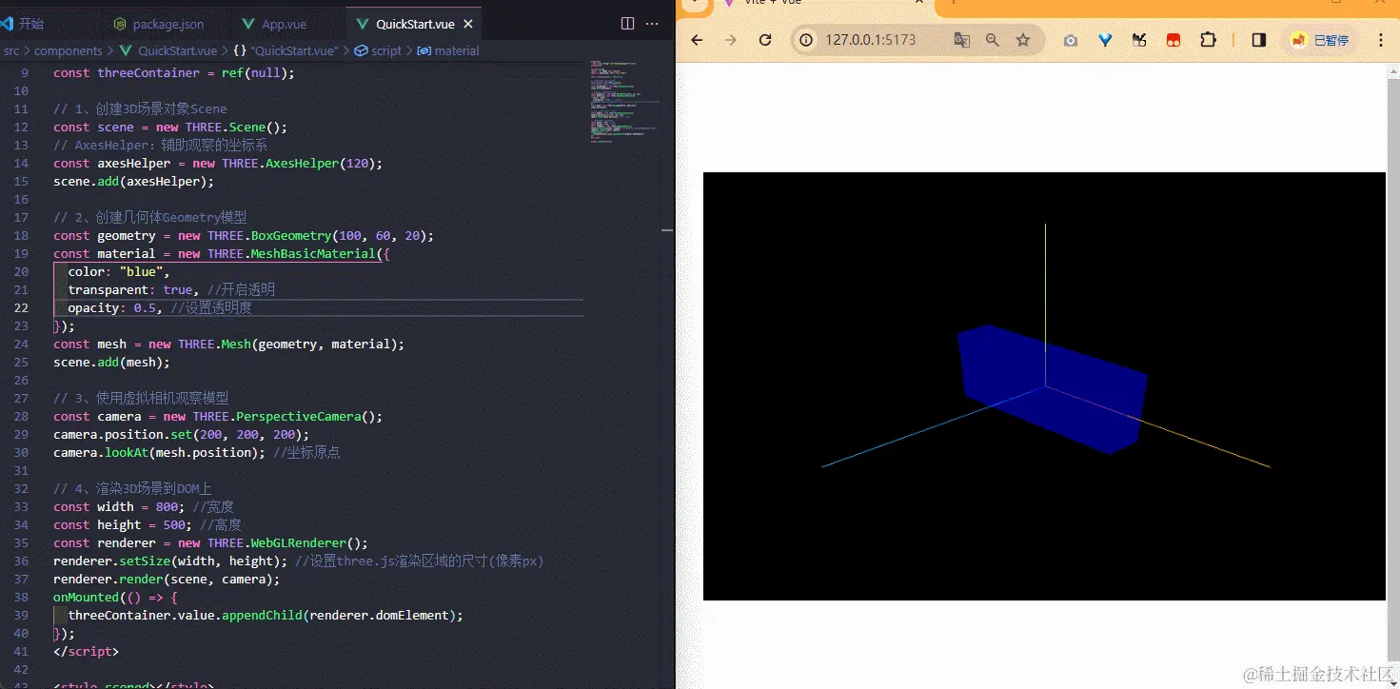
Task: Open the Chrome three-dot menu
Action: point(1381,40)
